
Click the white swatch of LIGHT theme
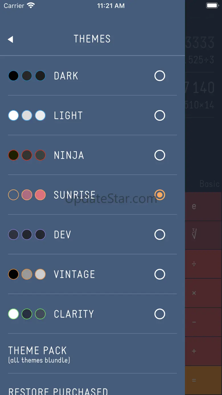coord(13,116)
